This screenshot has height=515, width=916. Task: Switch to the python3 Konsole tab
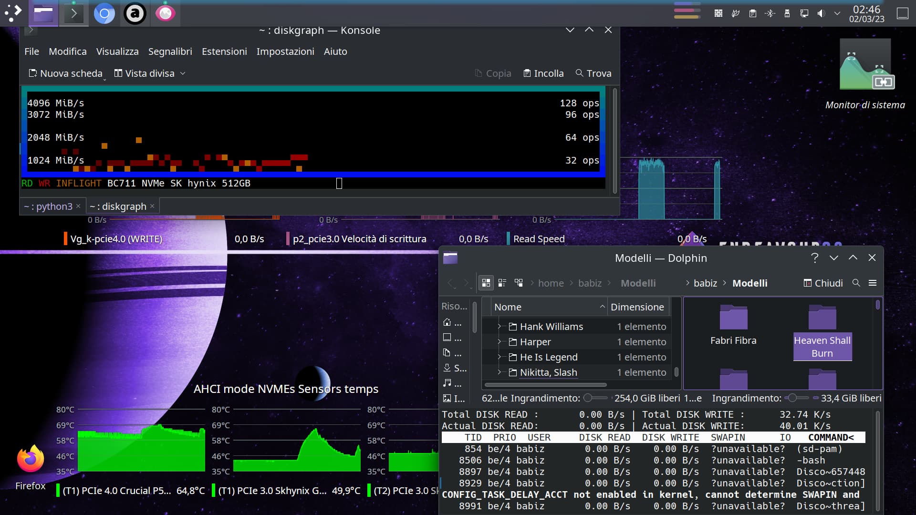tap(48, 206)
